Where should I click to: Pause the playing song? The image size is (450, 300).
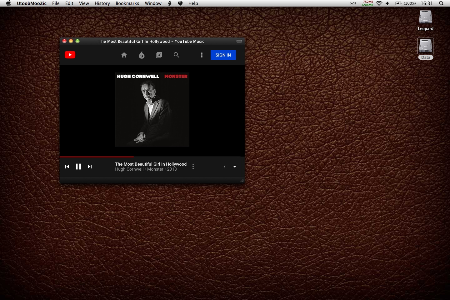(x=78, y=167)
